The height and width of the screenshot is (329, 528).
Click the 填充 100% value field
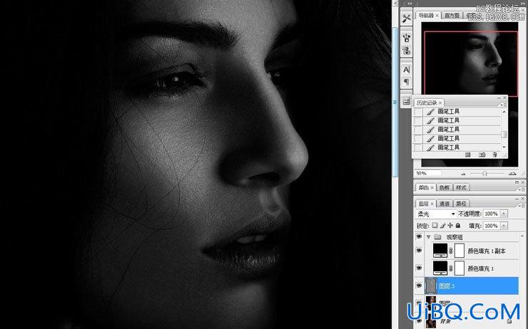click(x=492, y=226)
